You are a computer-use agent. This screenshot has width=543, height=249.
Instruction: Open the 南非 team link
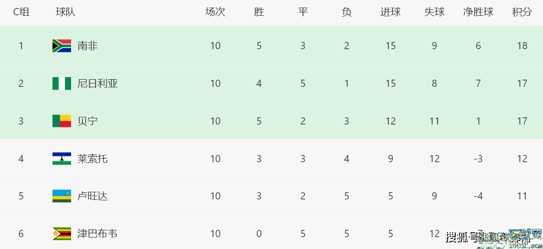[87, 46]
